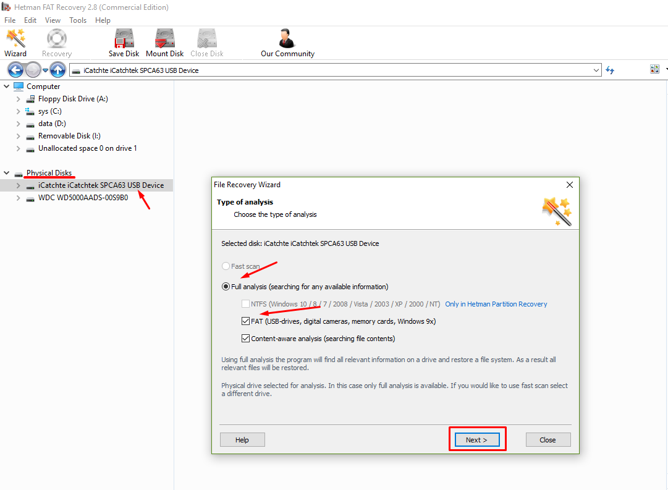668x490 pixels.
Task: Click the refresh icon beside address bar
Action: tap(610, 70)
